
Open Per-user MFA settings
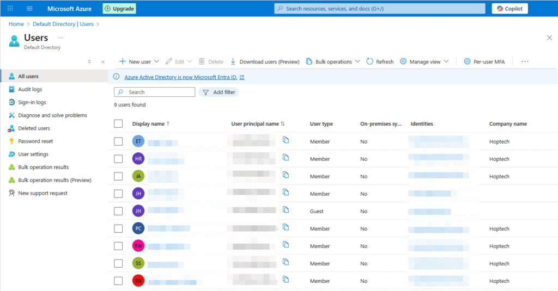(484, 62)
